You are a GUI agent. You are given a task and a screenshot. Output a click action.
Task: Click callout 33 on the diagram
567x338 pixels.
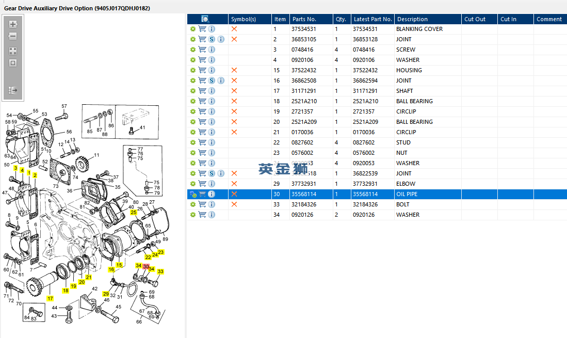coord(160,271)
